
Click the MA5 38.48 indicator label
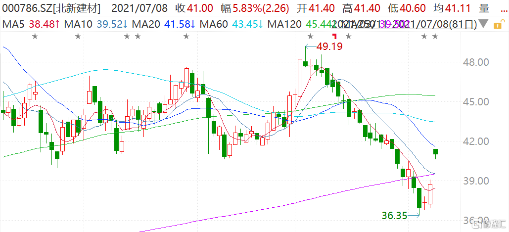point(31,24)
